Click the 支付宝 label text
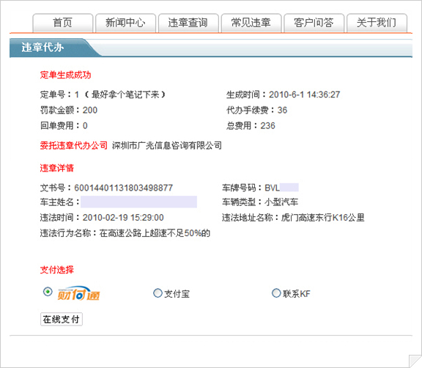Viewport: 422px width, 368px height. pos(177,294)
